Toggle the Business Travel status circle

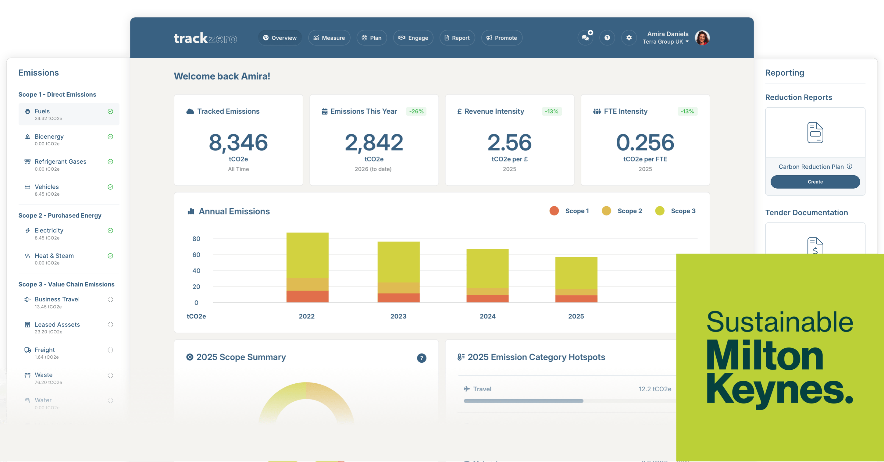point(110,300)
